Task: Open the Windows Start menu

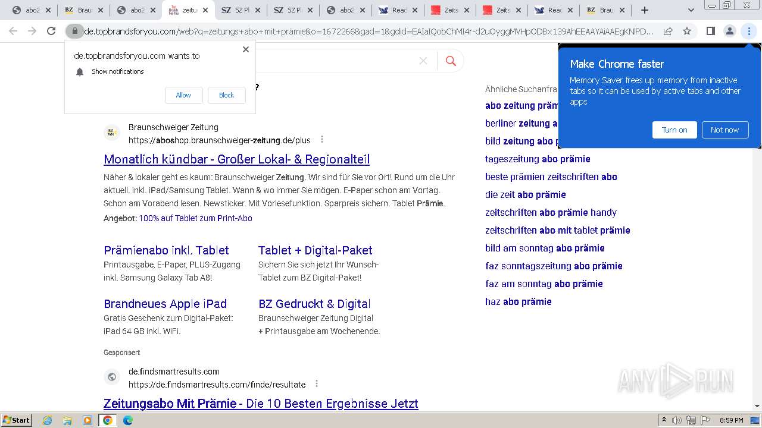Action: coord(16,420)
